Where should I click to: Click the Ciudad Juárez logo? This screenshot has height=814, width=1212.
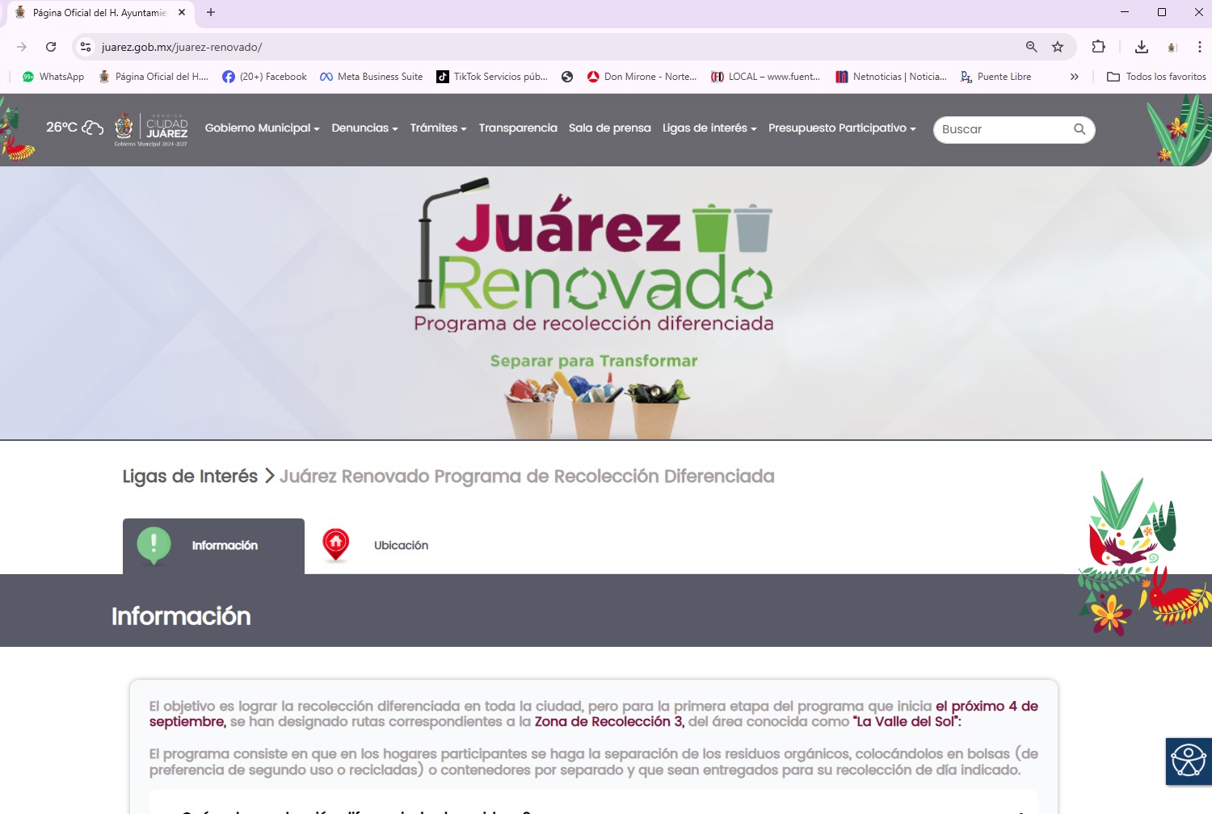151,129
